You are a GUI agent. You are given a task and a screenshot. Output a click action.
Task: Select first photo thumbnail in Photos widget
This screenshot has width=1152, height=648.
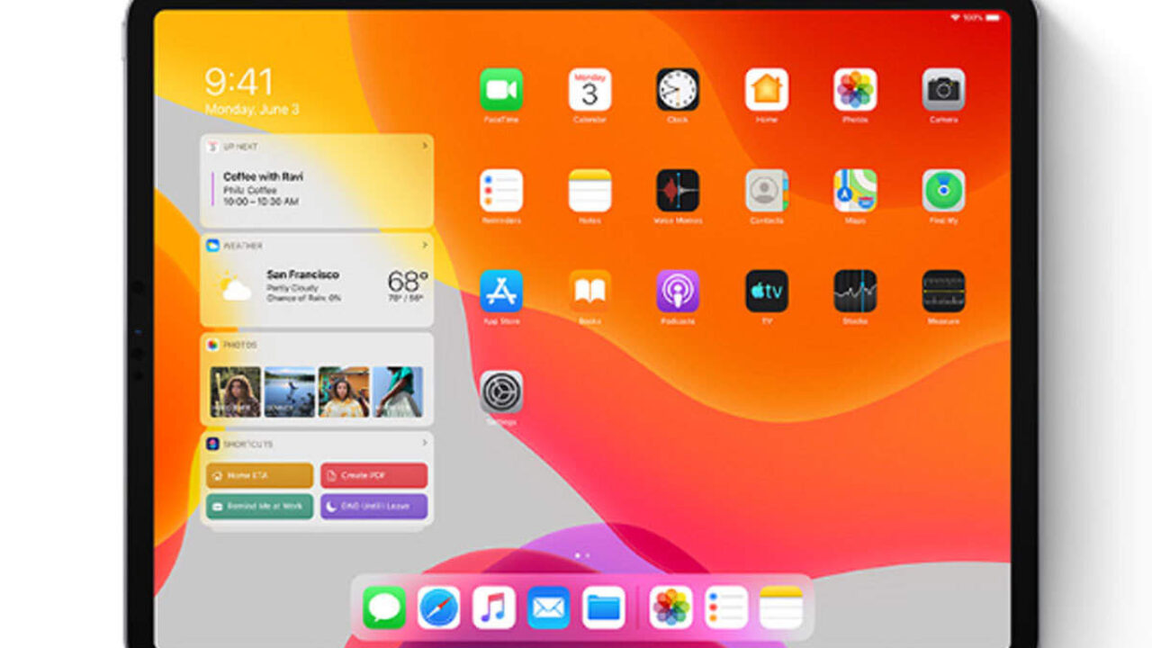click(235, 391)
